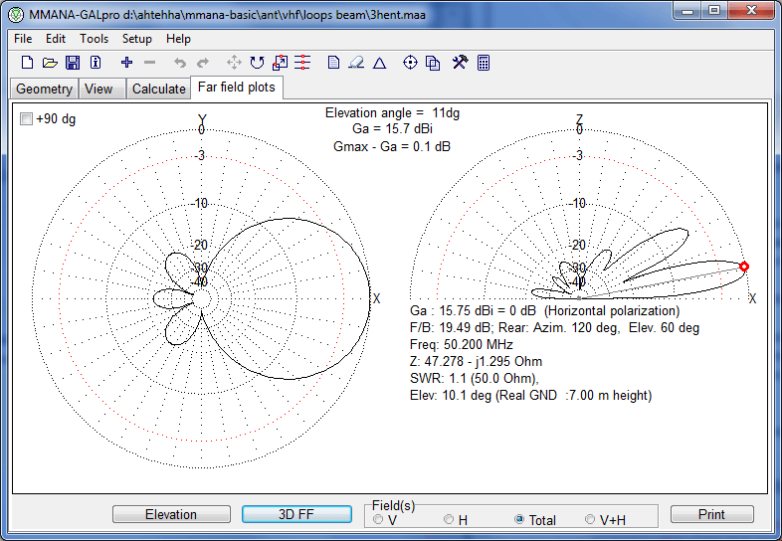Image resolution: width=782 pixels, height=541 pixels.
Task: Select the V field radio button
Action: point(377,519)
